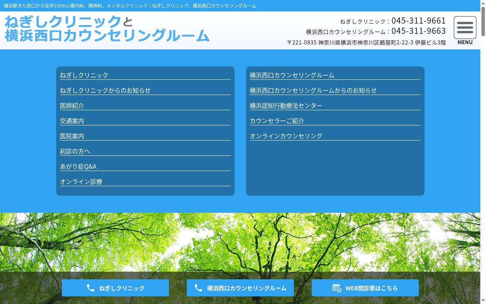Open あがり症Q&A link
Viewport: 486px width, 304px height.
coord(145,166)
